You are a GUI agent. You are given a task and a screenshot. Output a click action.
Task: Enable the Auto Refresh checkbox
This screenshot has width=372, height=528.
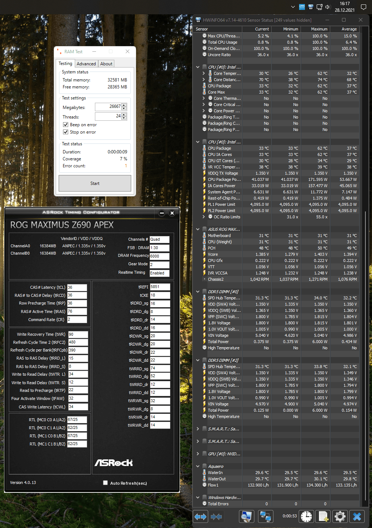click(106, 483)
